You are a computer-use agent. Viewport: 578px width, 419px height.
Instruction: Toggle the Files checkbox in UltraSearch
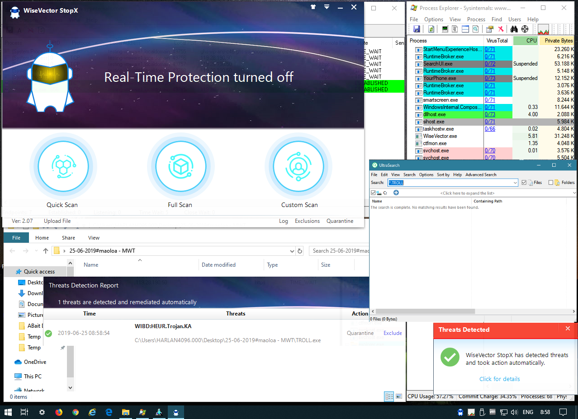click(524, 183)
